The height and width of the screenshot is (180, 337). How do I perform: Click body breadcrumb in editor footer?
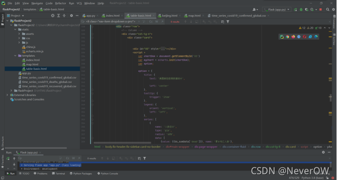point(133,147)
